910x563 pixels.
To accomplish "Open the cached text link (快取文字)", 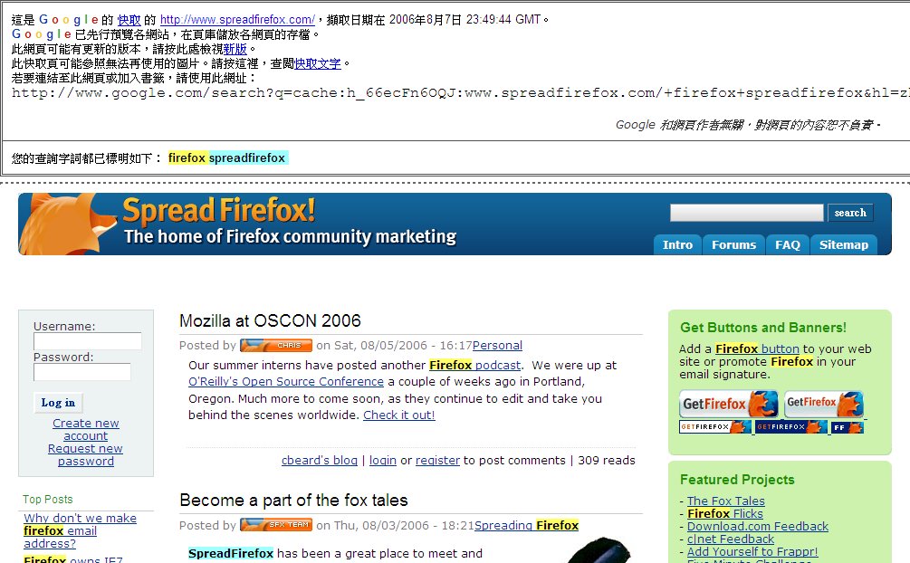I will 318,64.
